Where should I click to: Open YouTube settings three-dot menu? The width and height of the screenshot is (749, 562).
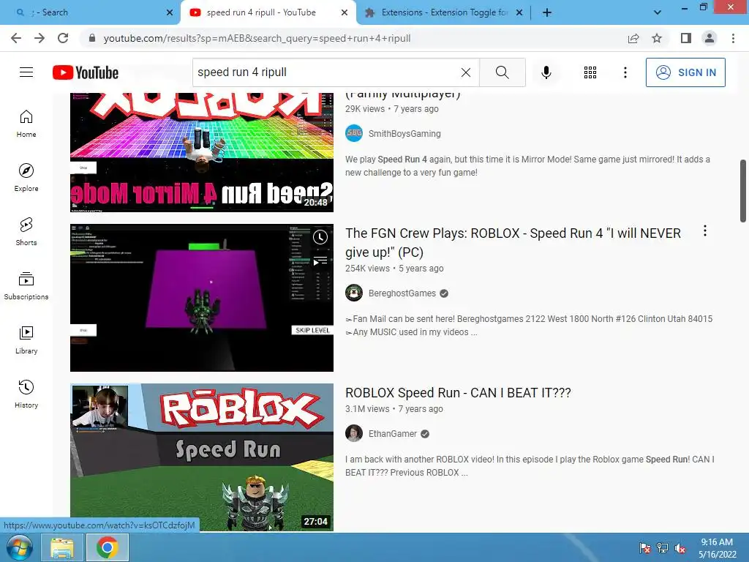pyautogui.click(x=625, y=72)
